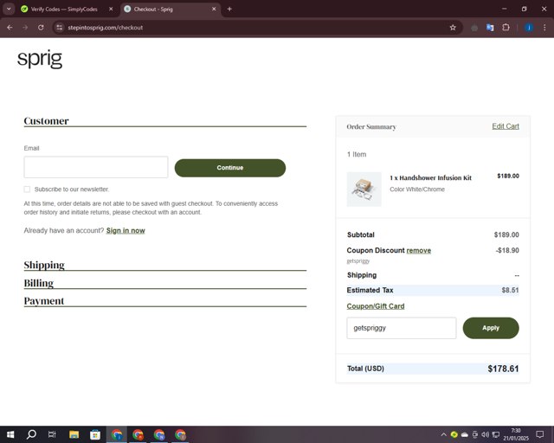554x443 pixels.
Task: Open the Handshower Infusion Kit thumbnail
Action: click(364, 189)
